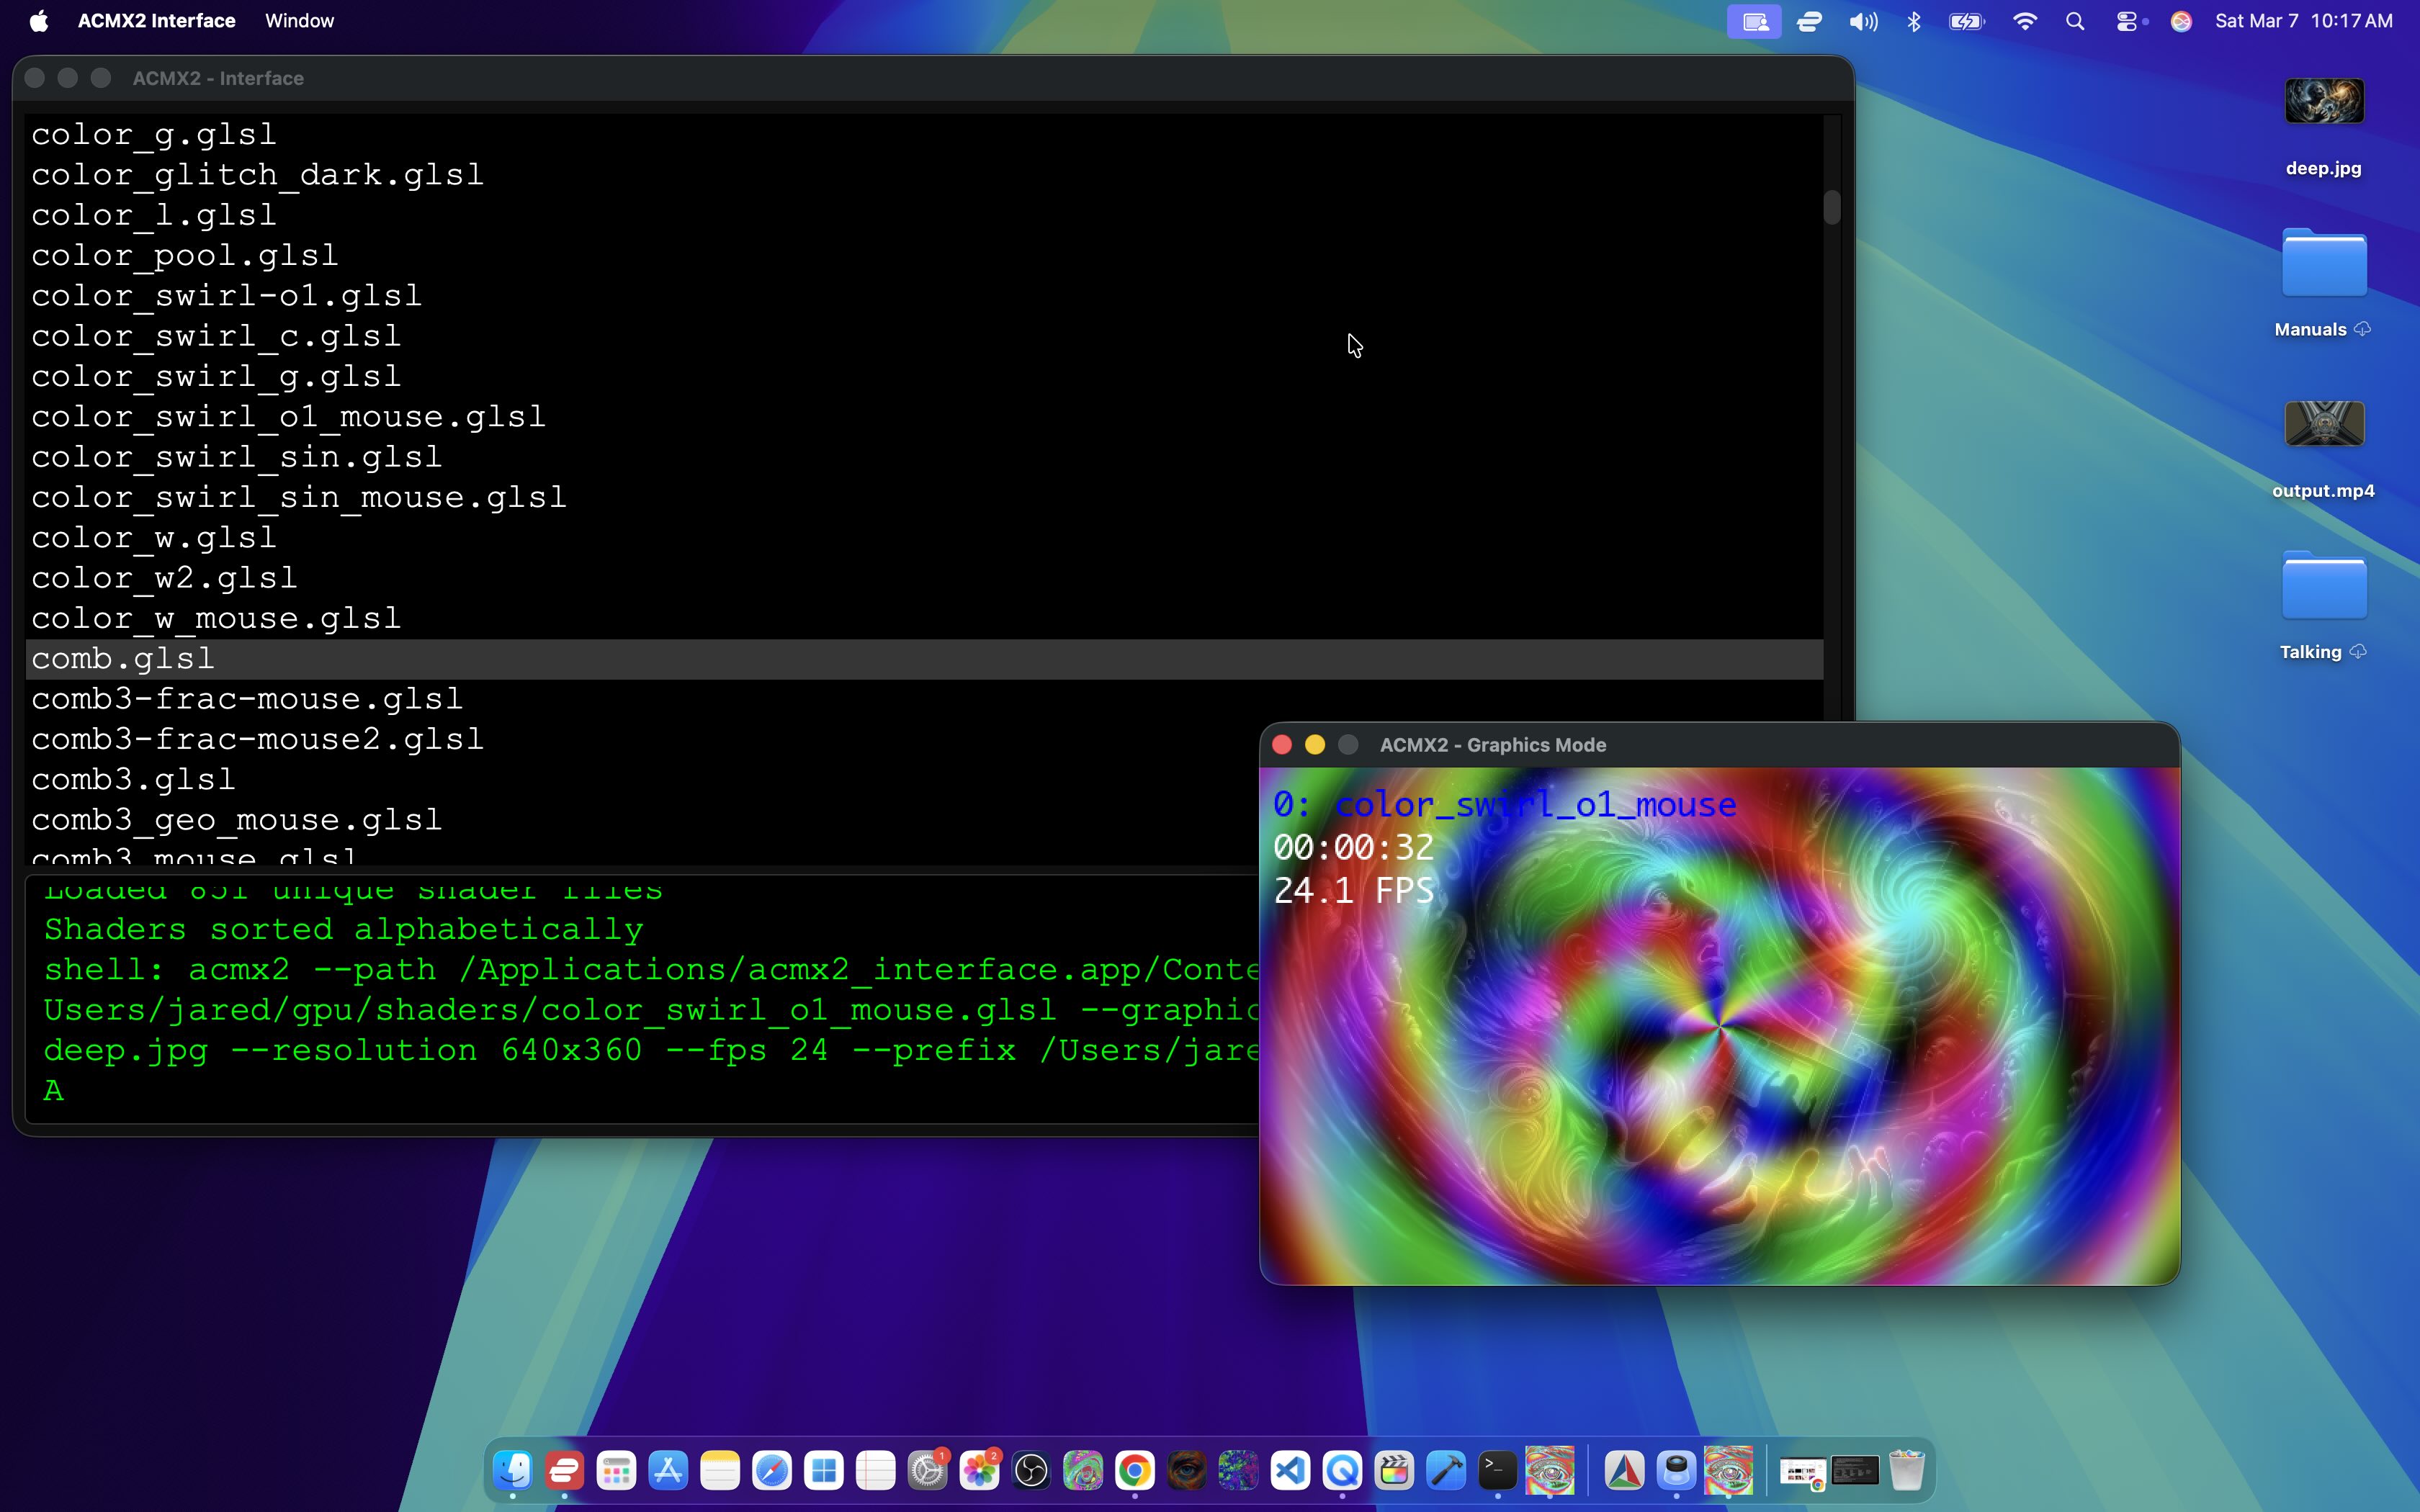
Task: Select color_g.glsl in the shader list
Action: point(924,134)
